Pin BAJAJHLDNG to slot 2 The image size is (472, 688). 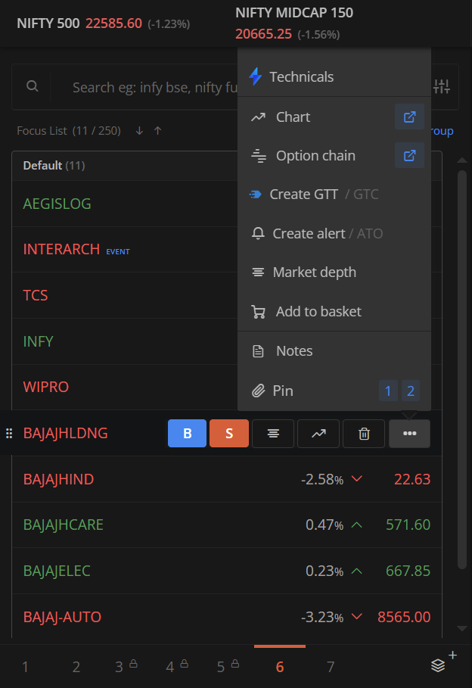tap(411, 391)
